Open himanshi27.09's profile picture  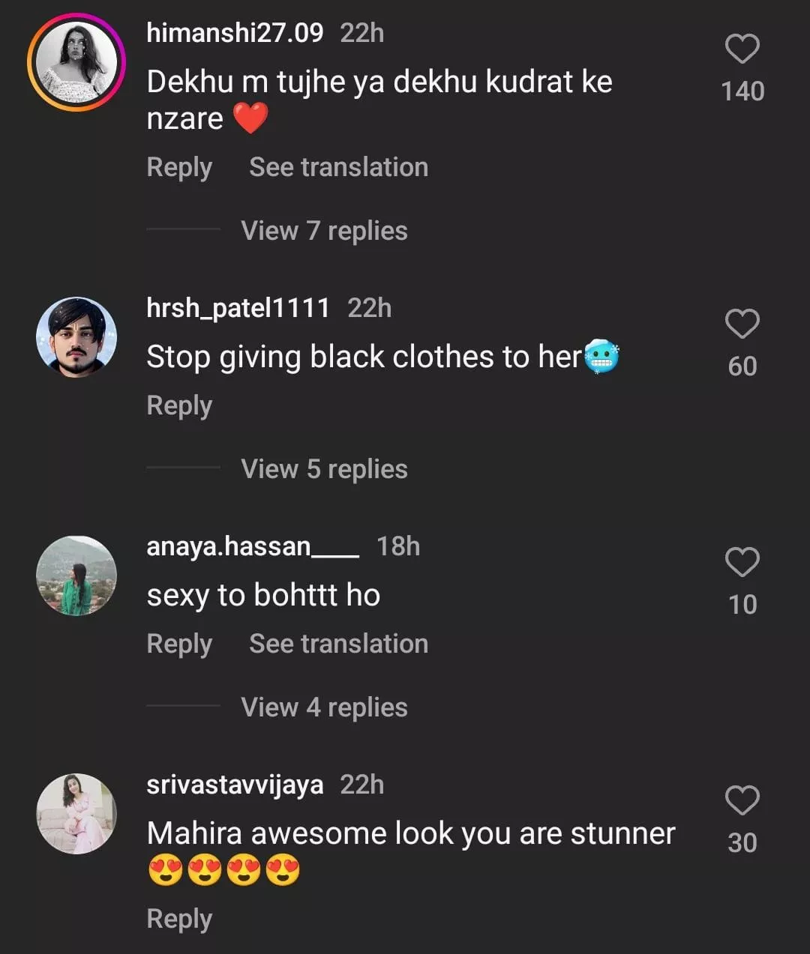pyautogui.click(x=76, y=62)
